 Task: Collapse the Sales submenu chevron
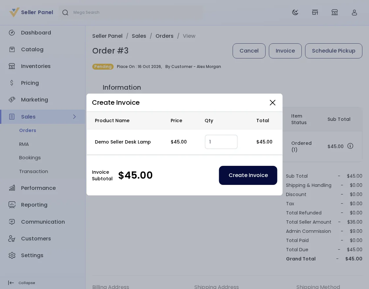click(x=74, y=117)
